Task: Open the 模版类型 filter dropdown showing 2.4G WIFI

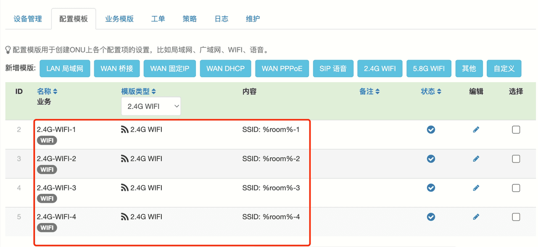Action: coord(151,107)
